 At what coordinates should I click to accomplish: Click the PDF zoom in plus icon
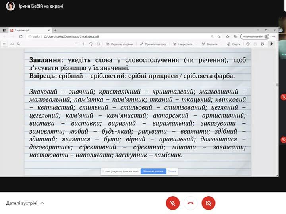pyautogui.click(x=83, y=44)
